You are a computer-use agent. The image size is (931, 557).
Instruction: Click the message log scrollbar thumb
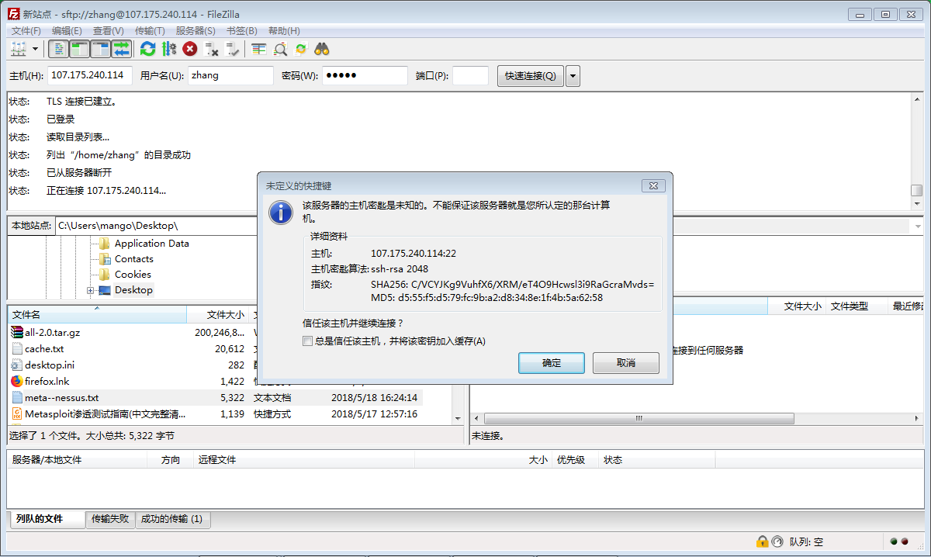coord(916,190)
